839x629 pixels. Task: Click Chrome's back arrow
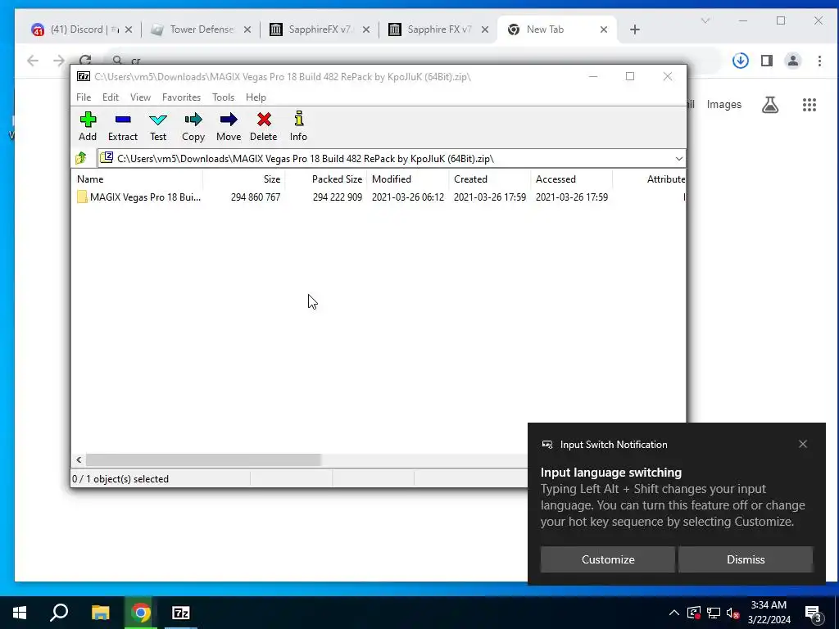[x=33, y=61]
